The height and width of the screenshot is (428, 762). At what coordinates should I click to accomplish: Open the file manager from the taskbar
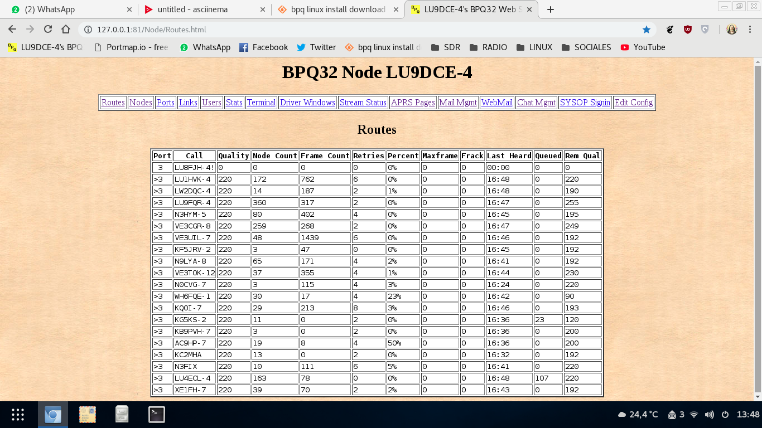122,414
